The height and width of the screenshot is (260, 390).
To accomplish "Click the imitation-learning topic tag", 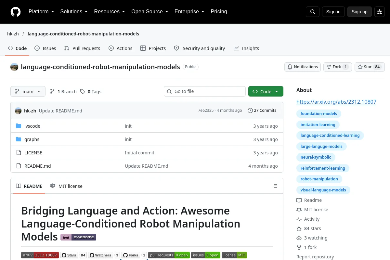I will [x=318, y=125].
